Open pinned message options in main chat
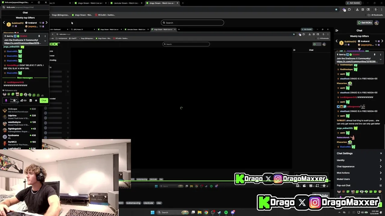This screenshot has width=385, height=216. pos(380,55)
